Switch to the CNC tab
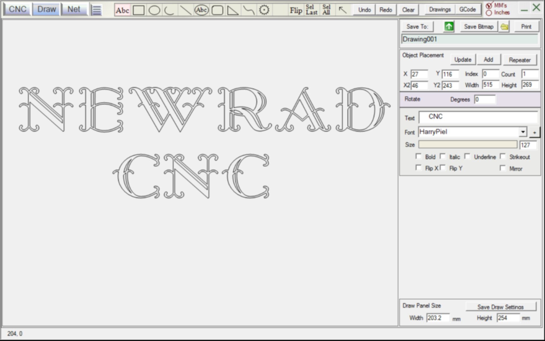 [x=17, y=9]
